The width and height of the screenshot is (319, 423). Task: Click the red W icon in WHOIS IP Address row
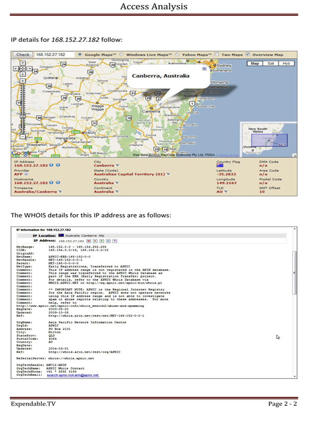pos(89,241)
